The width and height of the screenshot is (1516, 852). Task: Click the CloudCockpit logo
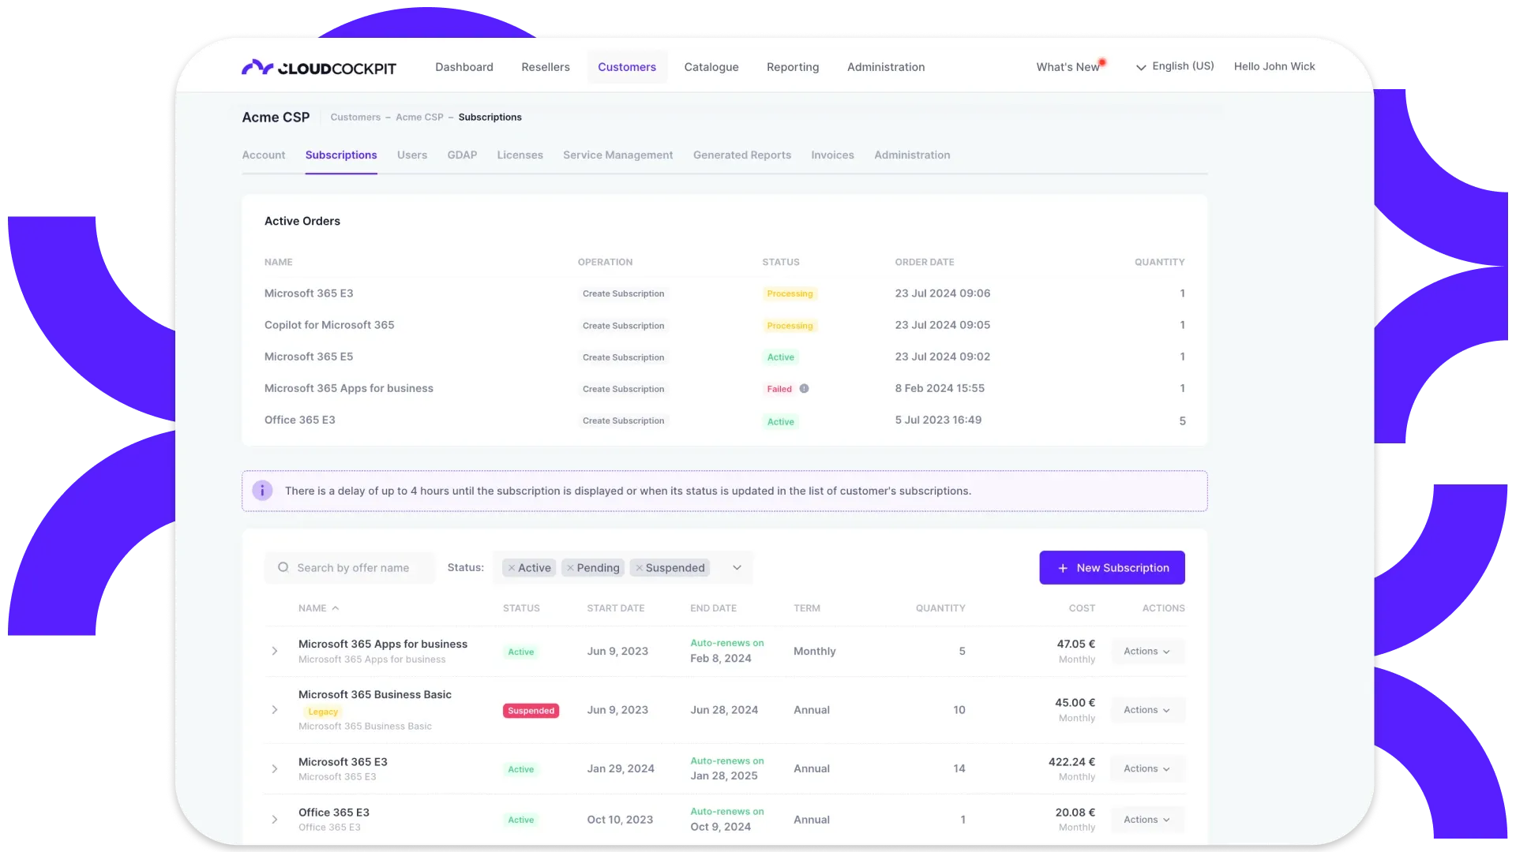tap(319, 68)
